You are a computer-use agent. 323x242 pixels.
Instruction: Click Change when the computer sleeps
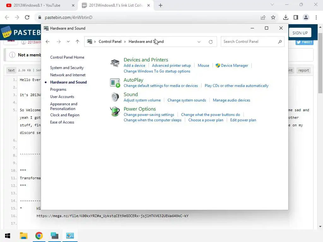pos(152,120)
